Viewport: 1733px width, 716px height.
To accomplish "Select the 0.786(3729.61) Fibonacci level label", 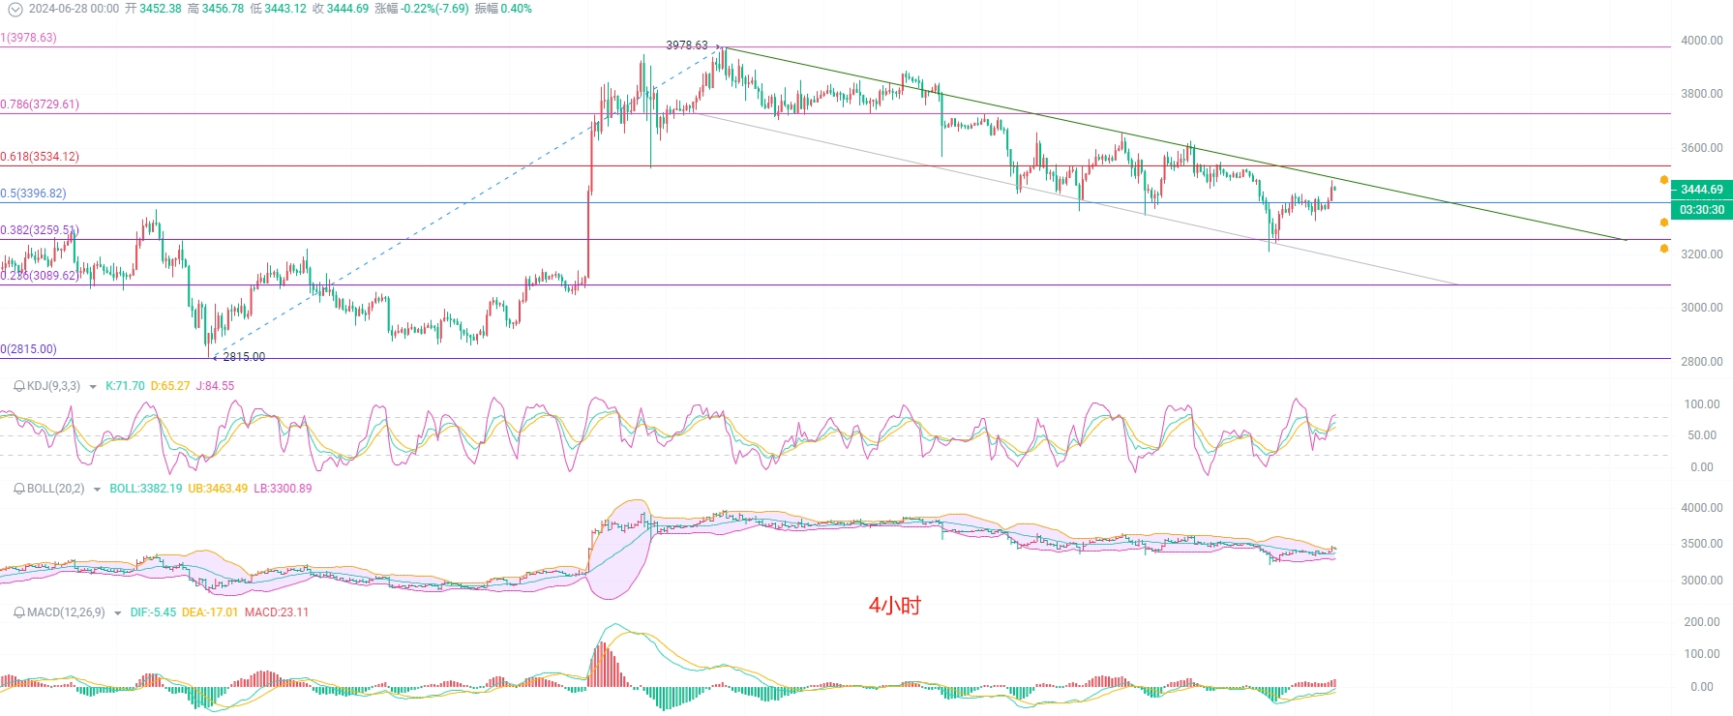I will [x=40, y=104].
